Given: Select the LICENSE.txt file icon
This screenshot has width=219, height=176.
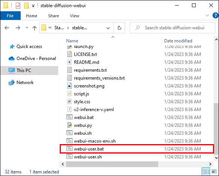Looking at the screenshot, I should tap(69, 54).
